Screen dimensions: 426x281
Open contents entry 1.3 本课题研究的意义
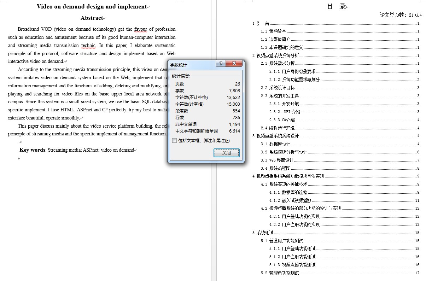(x=340, y=47)
